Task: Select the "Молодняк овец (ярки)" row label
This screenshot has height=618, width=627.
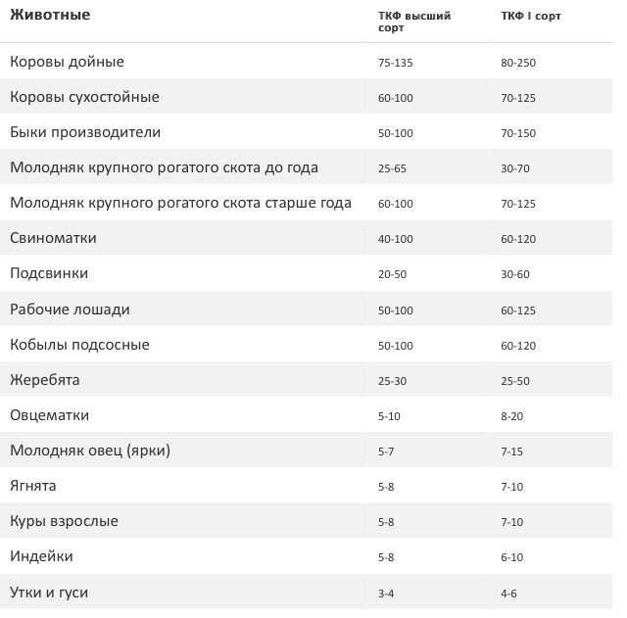Action: click(91, 451)
